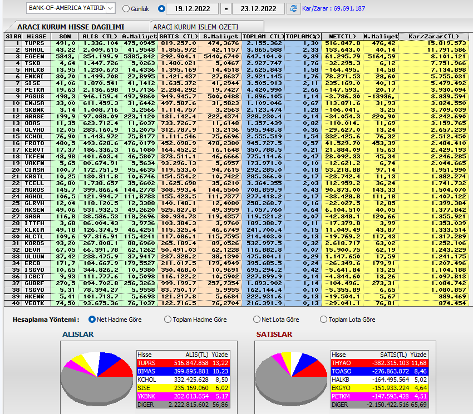The image size is (473, 414).
Task: Select the MGROS row in the table
Action: click(237, 190)
